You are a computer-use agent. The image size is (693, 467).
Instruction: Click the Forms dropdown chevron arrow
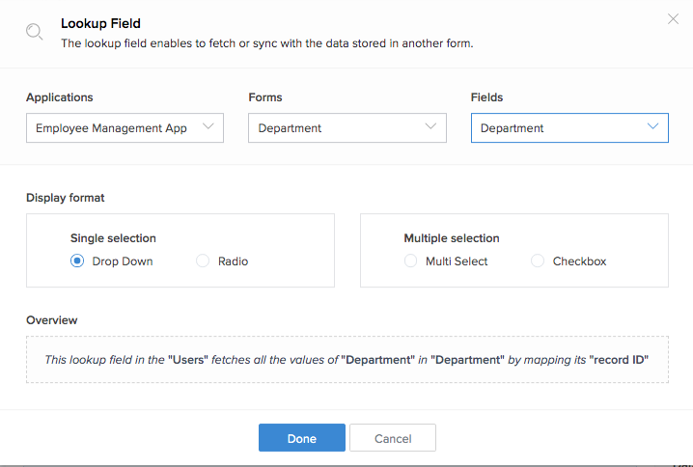tap(431, 126)
